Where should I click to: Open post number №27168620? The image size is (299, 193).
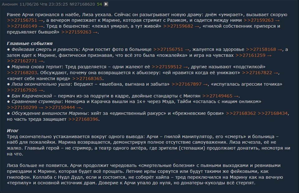click(x=82, y=4)
